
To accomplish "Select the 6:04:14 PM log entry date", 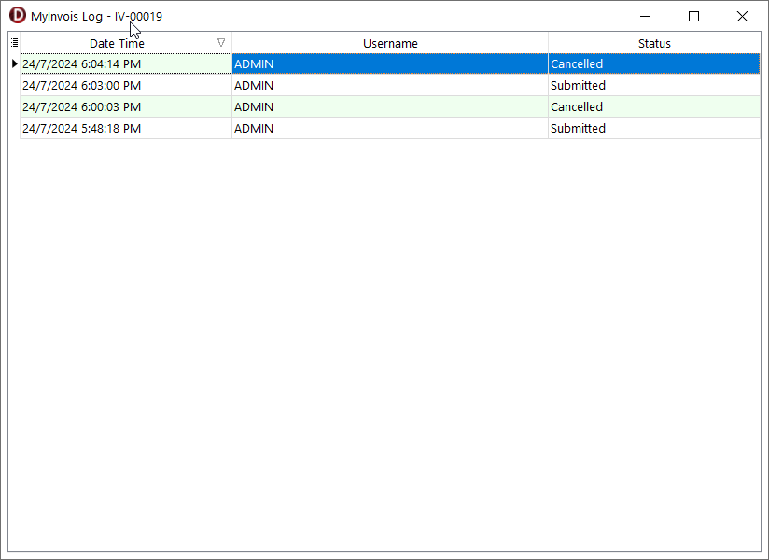I will click(81, 64).
